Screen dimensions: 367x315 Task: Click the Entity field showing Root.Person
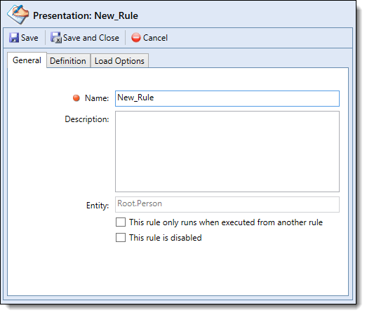227,204
